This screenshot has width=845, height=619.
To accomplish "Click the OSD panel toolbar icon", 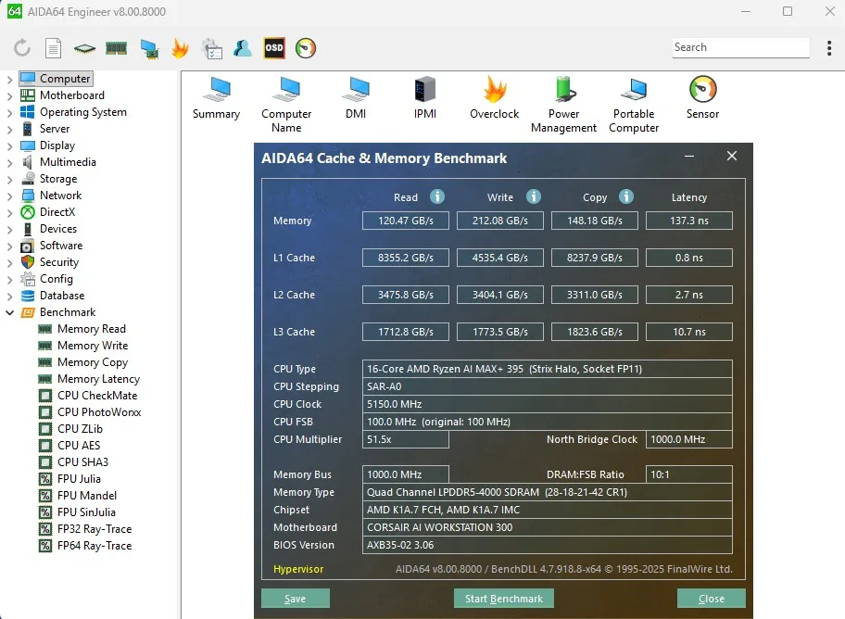I will (274, 48).
